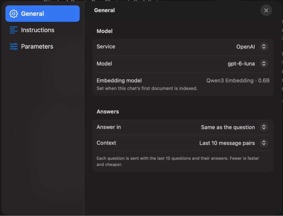283x216 pixels.
Task: Click the Qwen3 Embedding · 0.6B value
Action: (x=238, y=80)
